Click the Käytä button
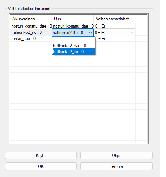The width and height of the screenshot is (166, 177). coord(41,156)
